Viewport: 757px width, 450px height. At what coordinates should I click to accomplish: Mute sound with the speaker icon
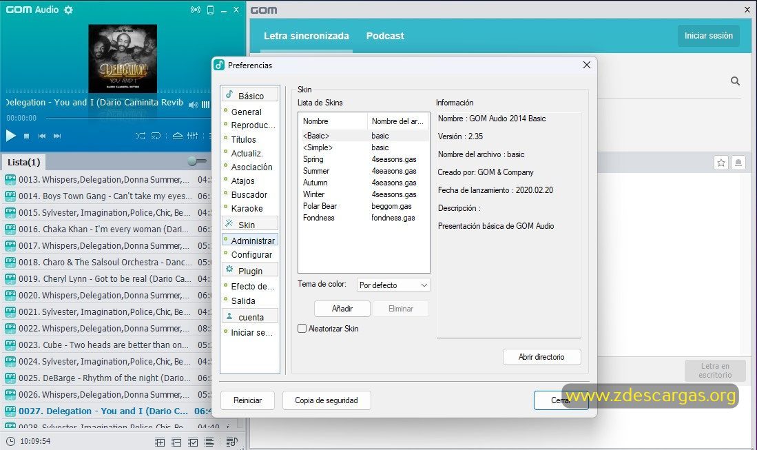pos(193,105)
